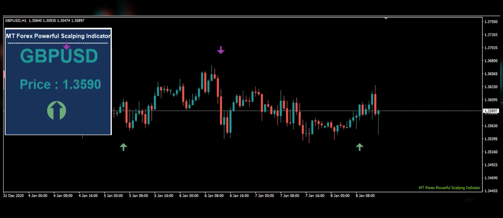
Task: Click the purple sell arrow above the 6 Jan peak
Action: coord(221,50)
